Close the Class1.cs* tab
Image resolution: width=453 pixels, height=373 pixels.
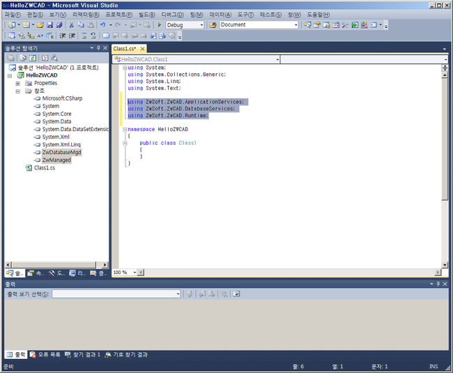click(142, 49)
